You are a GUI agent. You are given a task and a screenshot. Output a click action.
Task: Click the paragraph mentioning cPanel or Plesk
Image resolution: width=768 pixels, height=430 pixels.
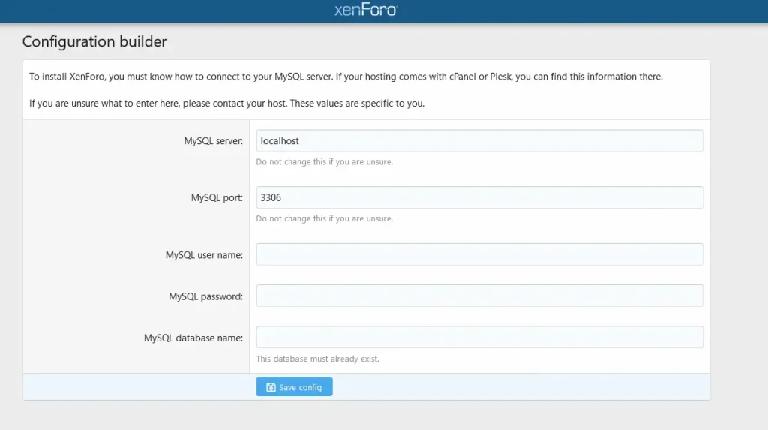coord(346,77)
